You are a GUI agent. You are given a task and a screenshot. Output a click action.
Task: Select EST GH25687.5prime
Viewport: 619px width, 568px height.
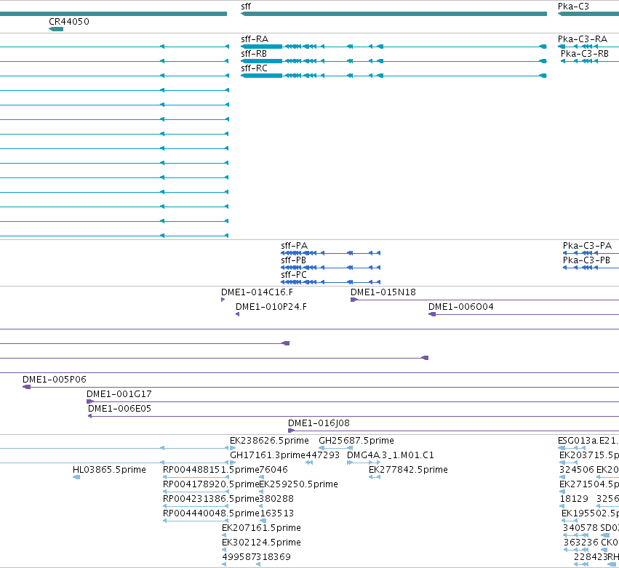pyautogui.click(x=335, y=448)
